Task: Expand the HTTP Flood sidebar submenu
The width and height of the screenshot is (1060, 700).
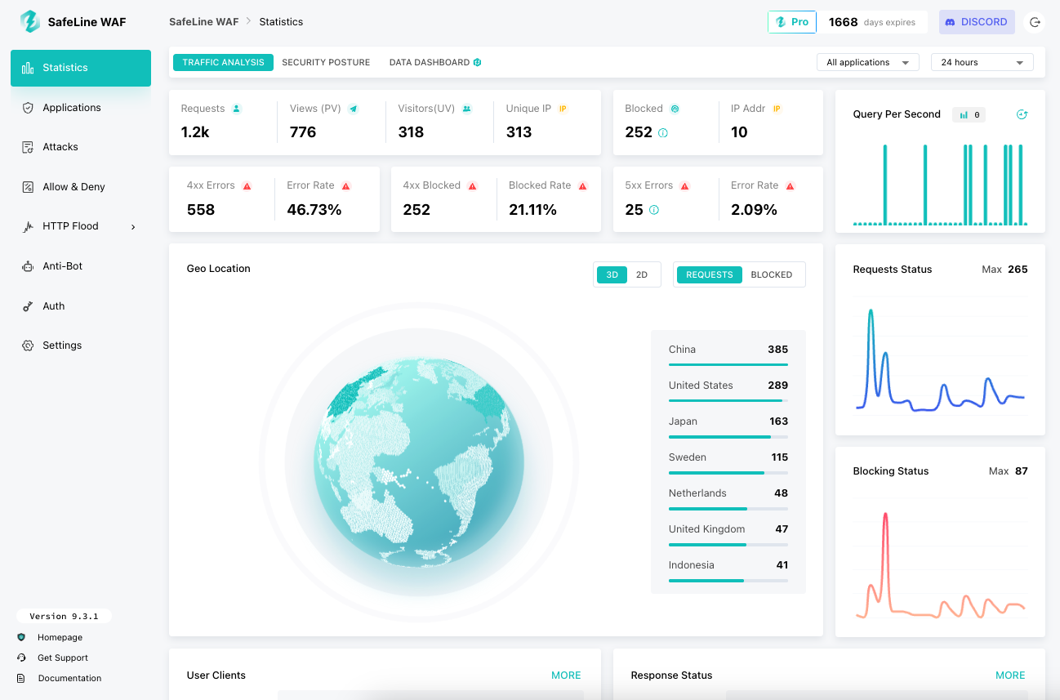Action: 133,227
